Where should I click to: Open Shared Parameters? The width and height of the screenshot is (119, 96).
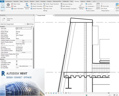coord(36,6)
